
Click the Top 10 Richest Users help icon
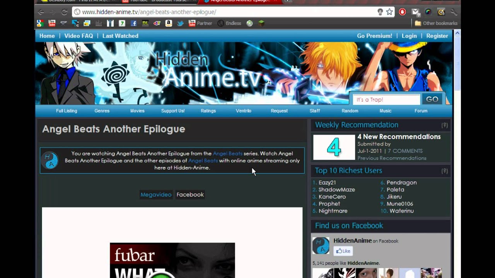click(x=444, y=171)
